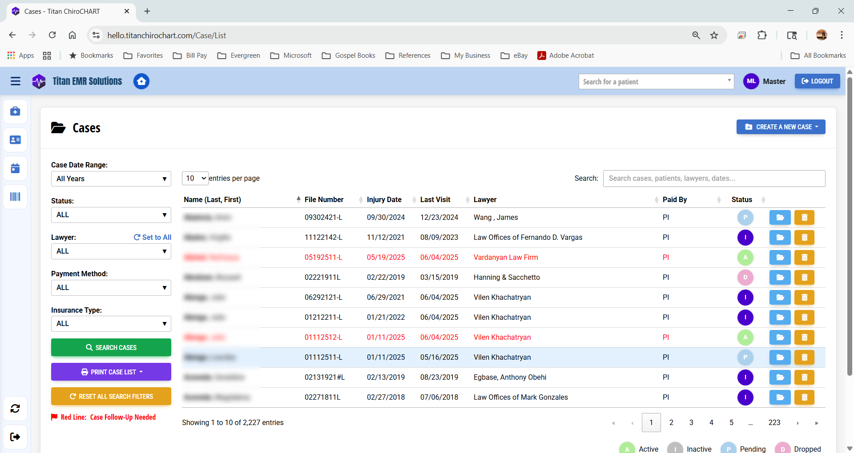Viewport: 854px width, 453px height.
Task: Select the calendar/appointments sidebar icon
Action: 15,168
